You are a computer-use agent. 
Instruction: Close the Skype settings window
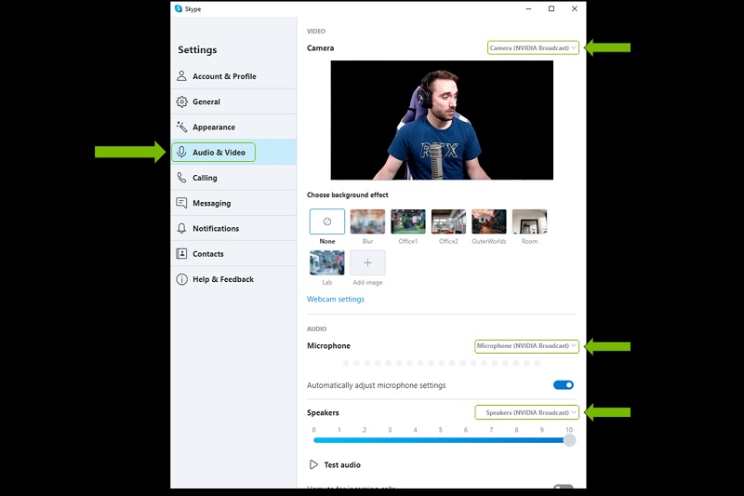point(575,8)
